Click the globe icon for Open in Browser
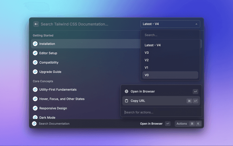This screenshot has height=146, width=233. 126,92
